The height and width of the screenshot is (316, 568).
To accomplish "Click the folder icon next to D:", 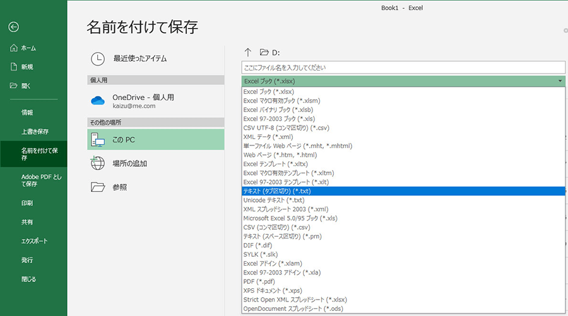I will click(264, 52).
